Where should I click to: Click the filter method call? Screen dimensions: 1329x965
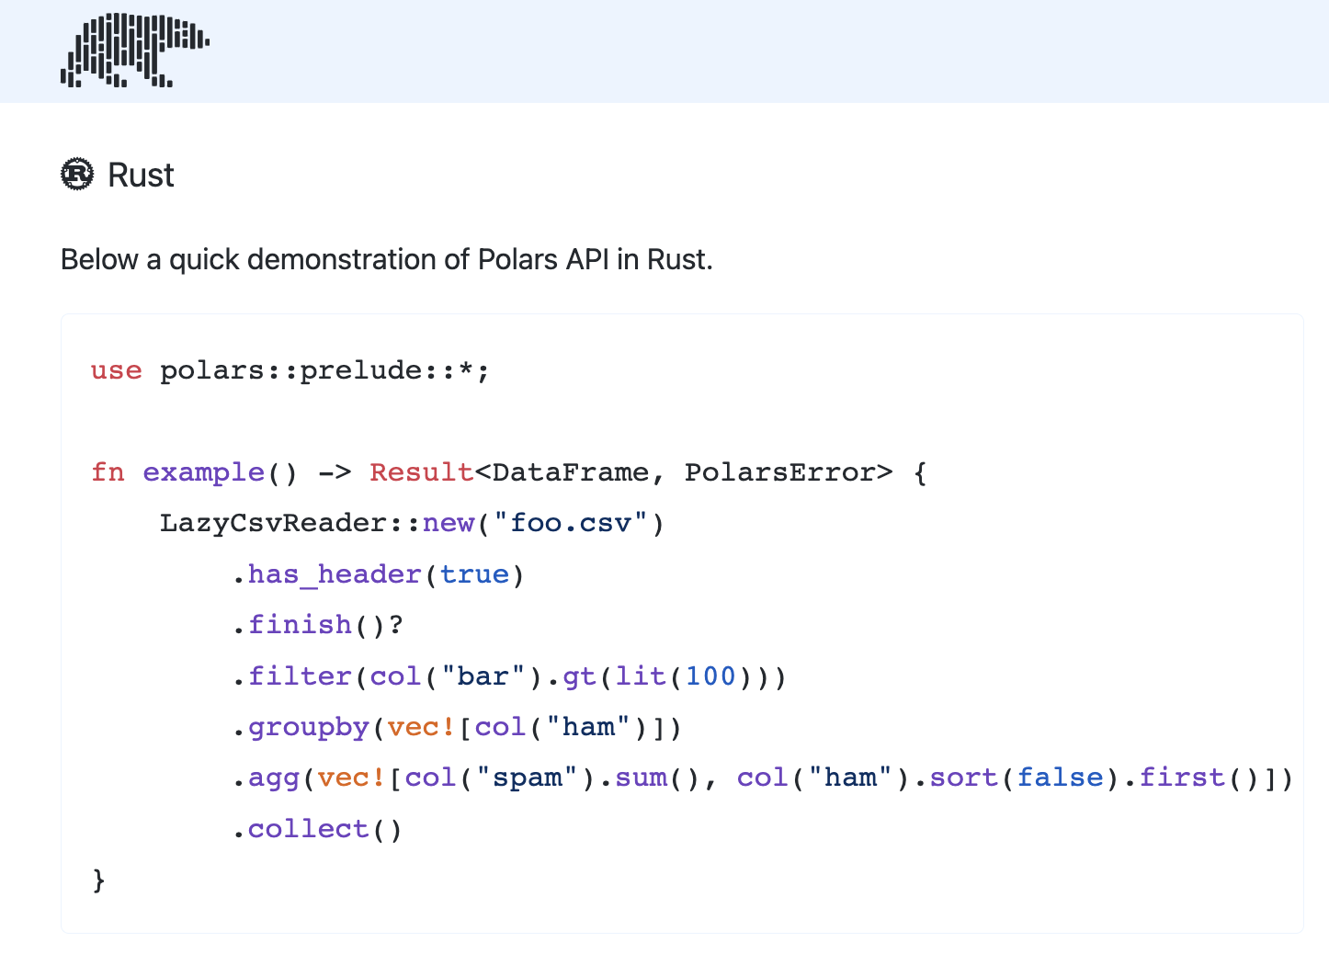click(300, 675)
